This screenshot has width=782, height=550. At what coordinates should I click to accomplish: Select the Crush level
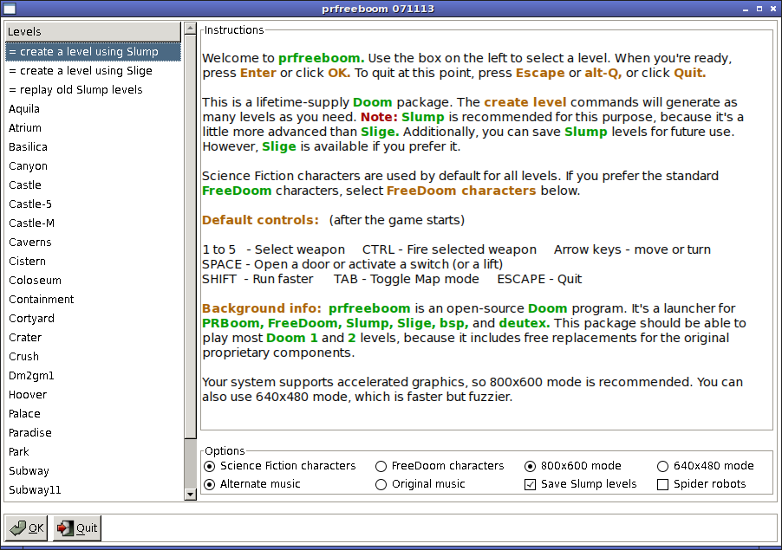[x=94, y=357]
